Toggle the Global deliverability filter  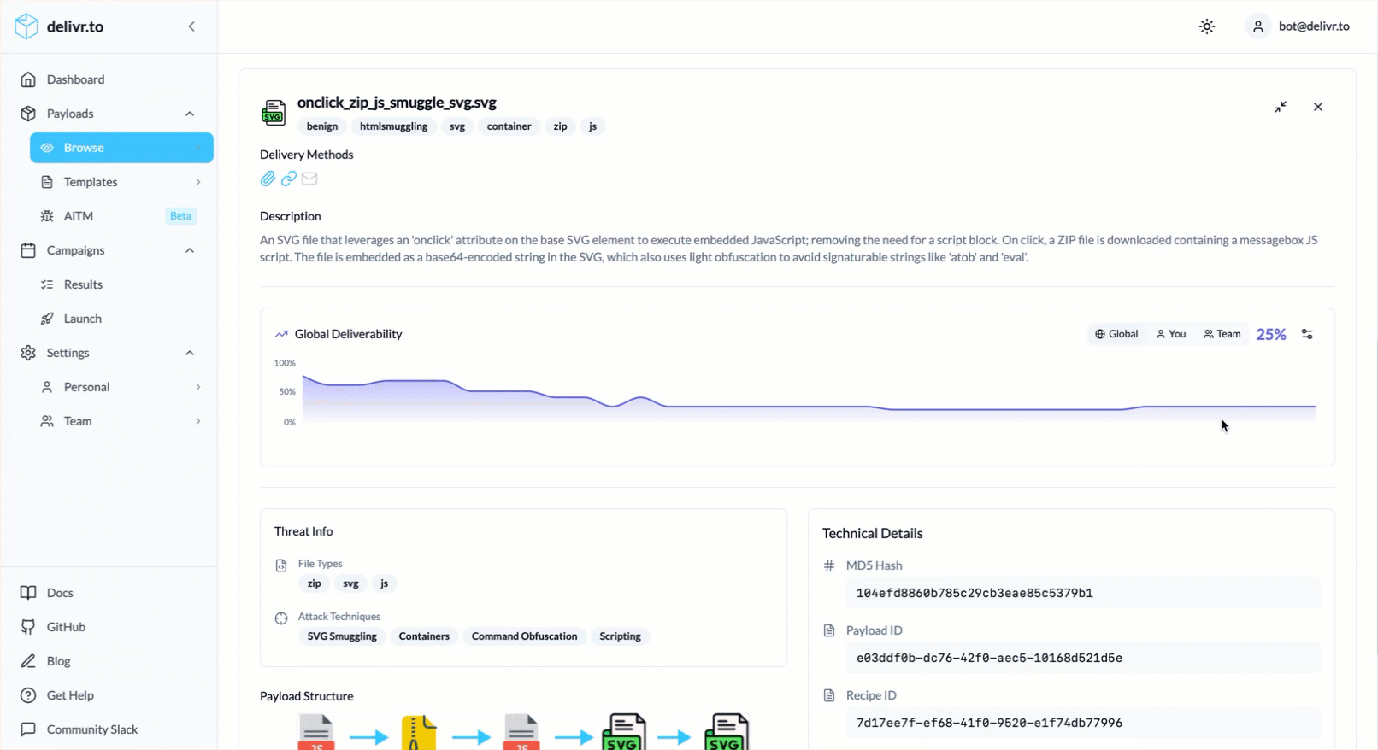1116,334
